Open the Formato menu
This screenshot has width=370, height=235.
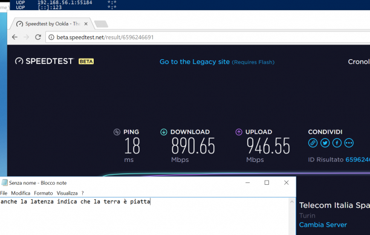click(44, 193)
